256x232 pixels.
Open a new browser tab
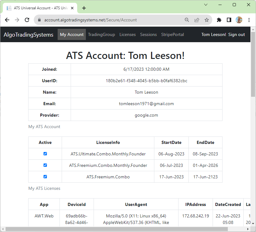click(x=84, y=8)
